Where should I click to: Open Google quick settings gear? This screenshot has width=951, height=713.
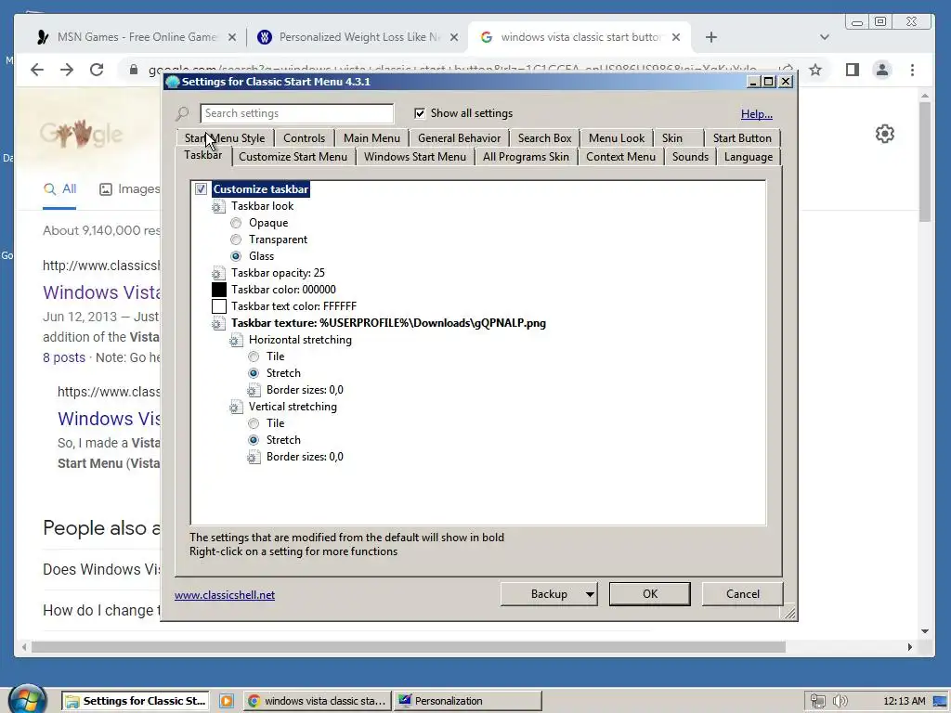point(885,134)
